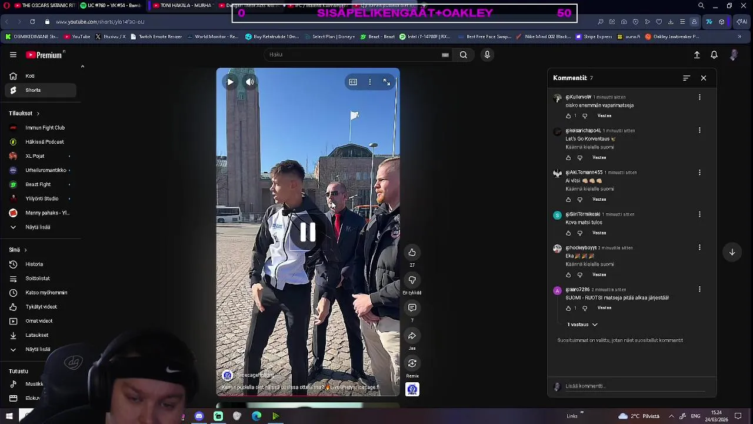Open the sound source thumbnail of the short

412,389
